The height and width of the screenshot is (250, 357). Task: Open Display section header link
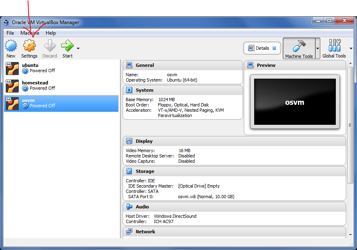pos(144,141)
